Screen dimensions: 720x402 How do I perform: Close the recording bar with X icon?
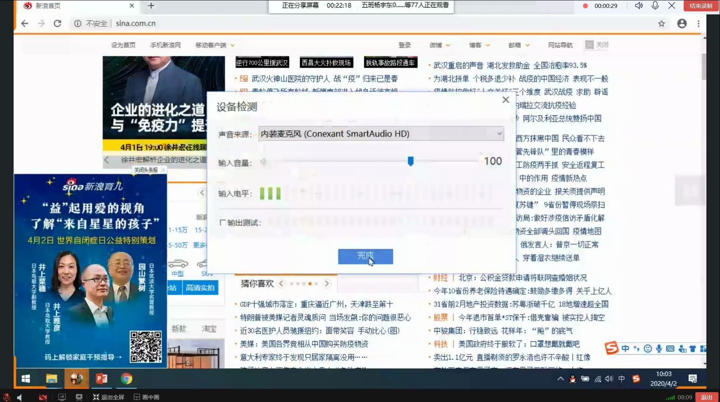click(672, 6)
